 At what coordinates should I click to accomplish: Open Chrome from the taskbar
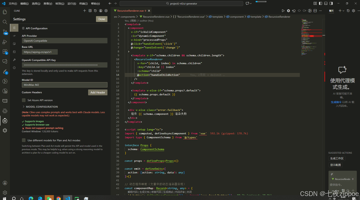coord(58,198)
